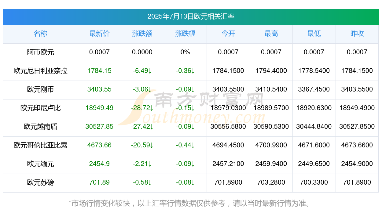
Task: Click latest price 1784.15
Action: coord(99,71)
